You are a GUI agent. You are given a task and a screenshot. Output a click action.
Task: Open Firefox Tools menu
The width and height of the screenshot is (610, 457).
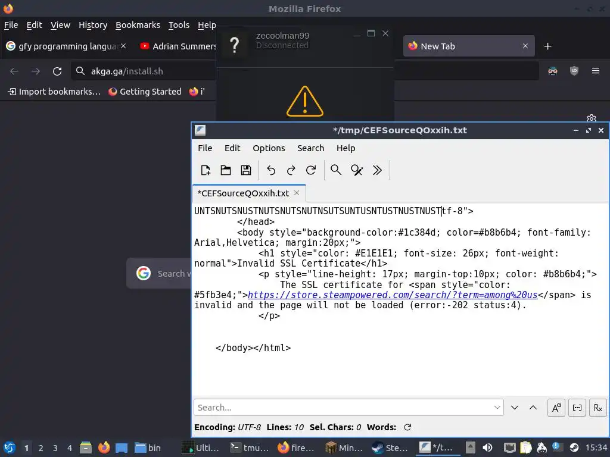point(179,25)
